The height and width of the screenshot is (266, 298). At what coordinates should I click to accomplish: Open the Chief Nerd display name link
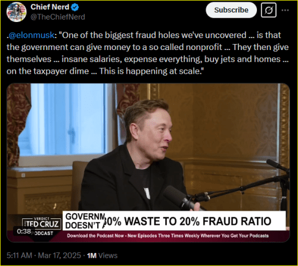50,7
